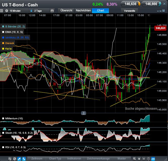
Task: Open chart settings gear icon
Action: (7, 11)
